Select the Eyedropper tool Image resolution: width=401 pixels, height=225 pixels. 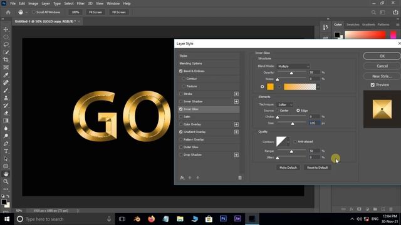click(x=6, y=75)
